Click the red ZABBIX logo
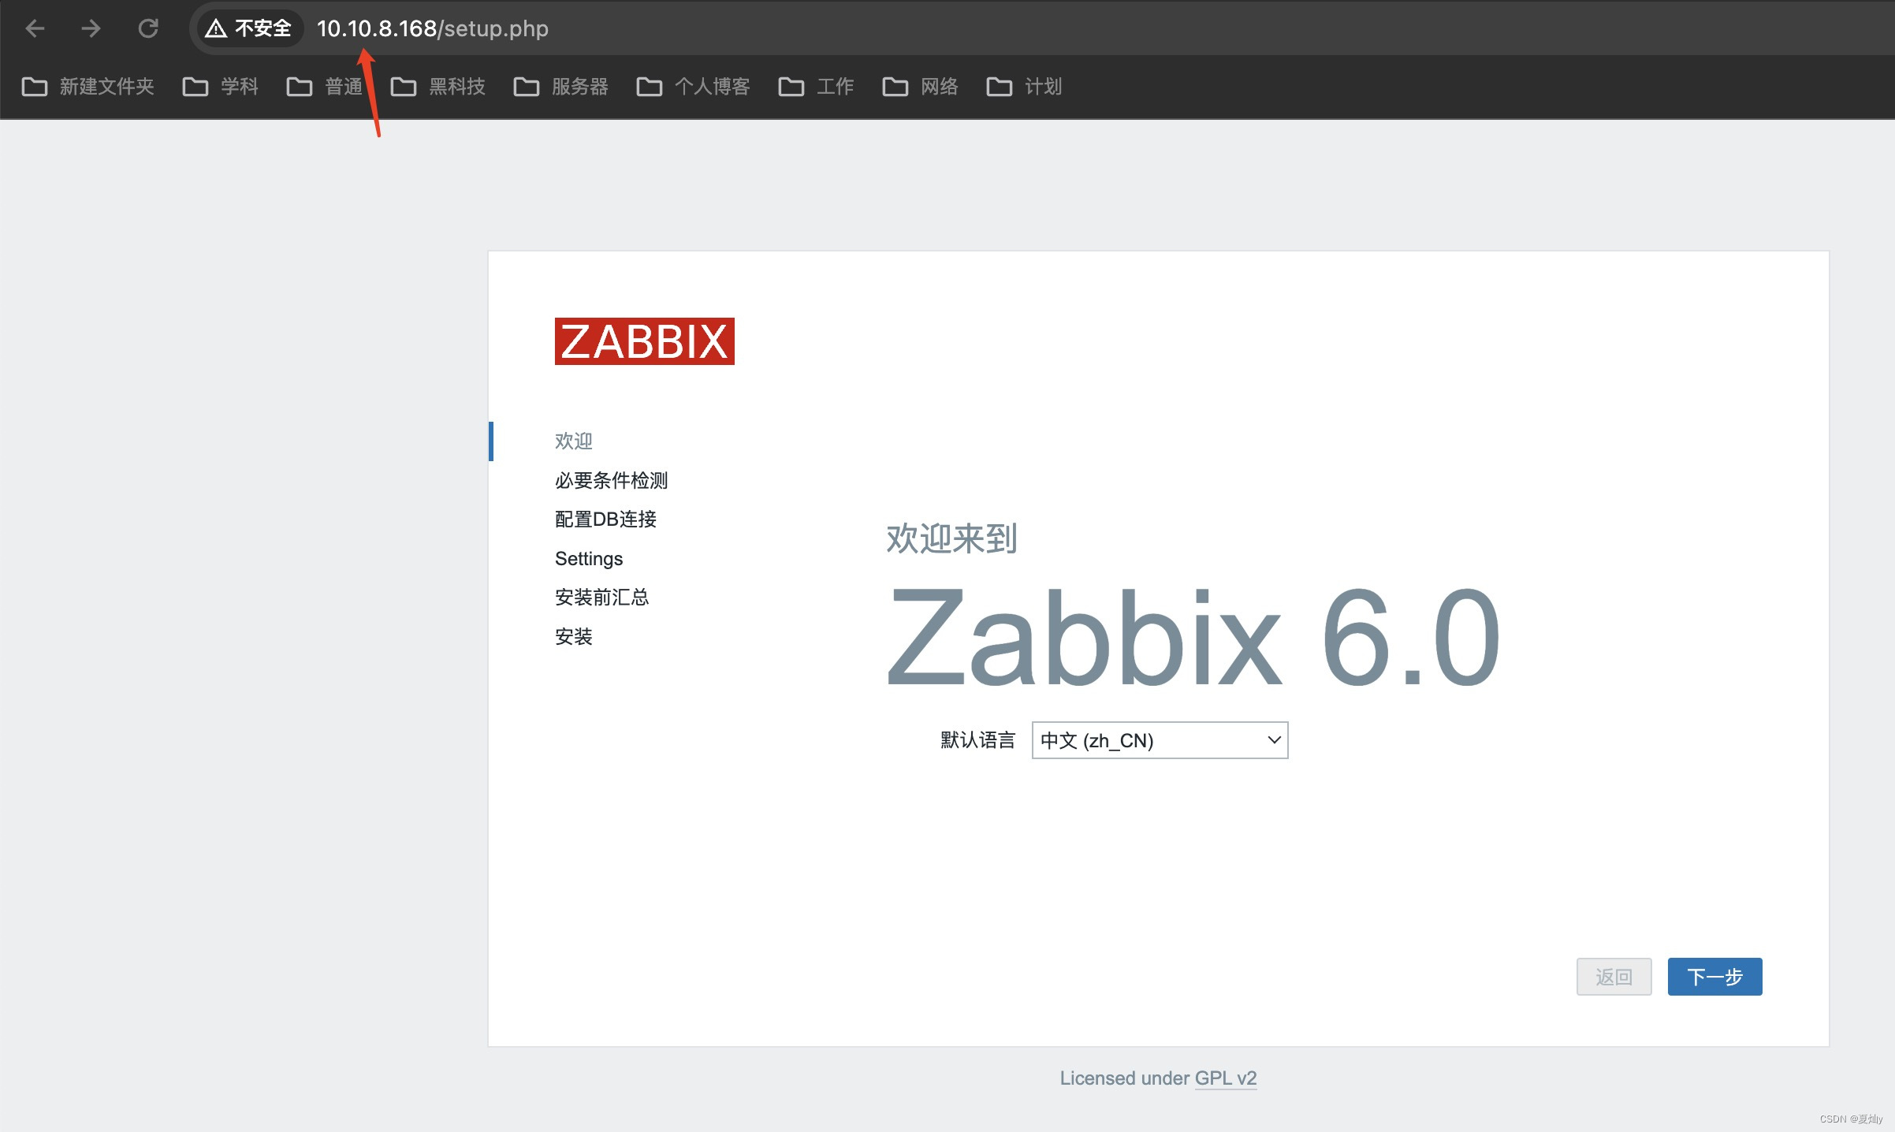Image resolution: width=1895 pixels, height=1132 pixels. pyautogui.click(x=644, y=341)
